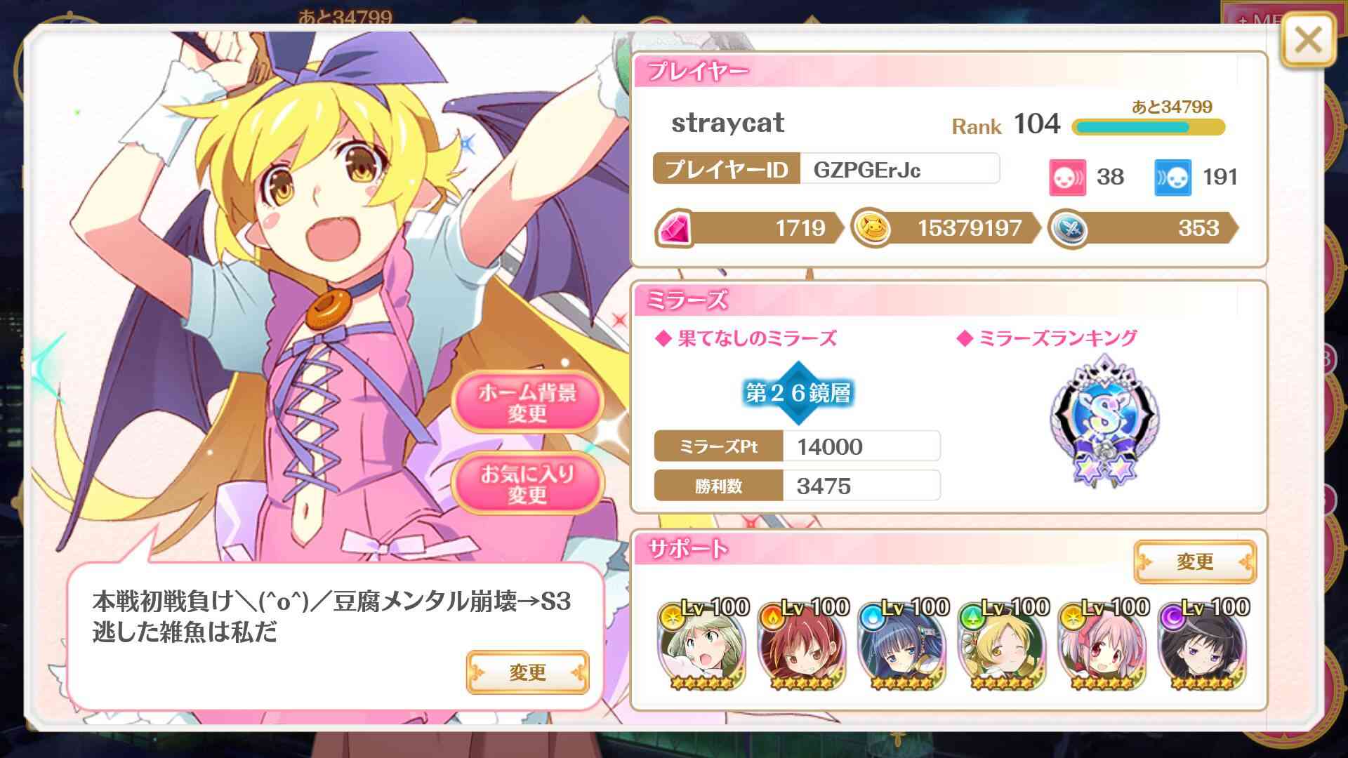1348x758 pixels.
Task: Select the blue-haired water support character
Action: (901, 644)
